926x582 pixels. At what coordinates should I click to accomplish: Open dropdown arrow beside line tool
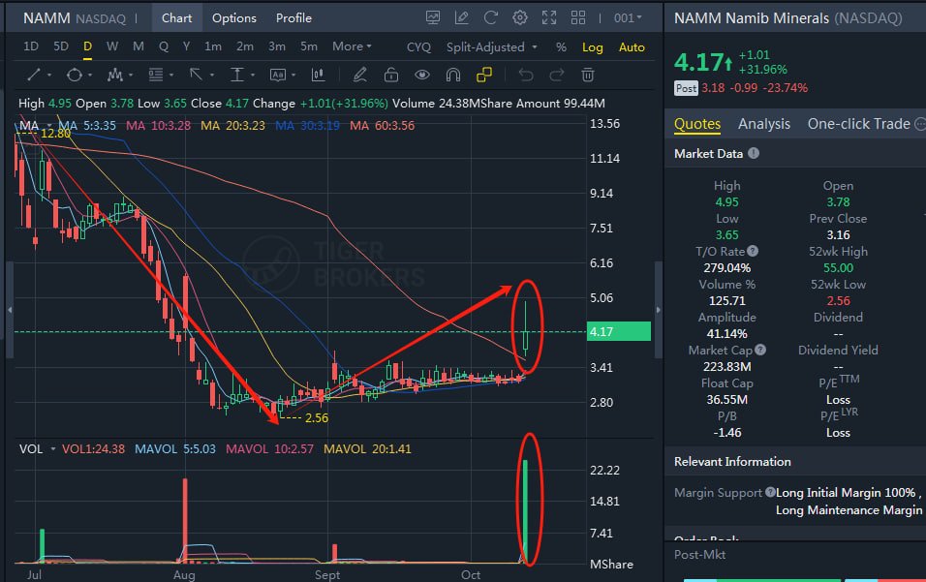point(49,75)
